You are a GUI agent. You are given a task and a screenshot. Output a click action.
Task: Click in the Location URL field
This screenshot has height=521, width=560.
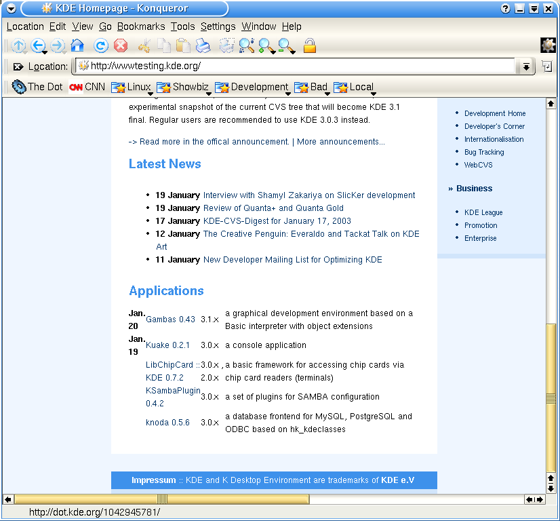296,66
